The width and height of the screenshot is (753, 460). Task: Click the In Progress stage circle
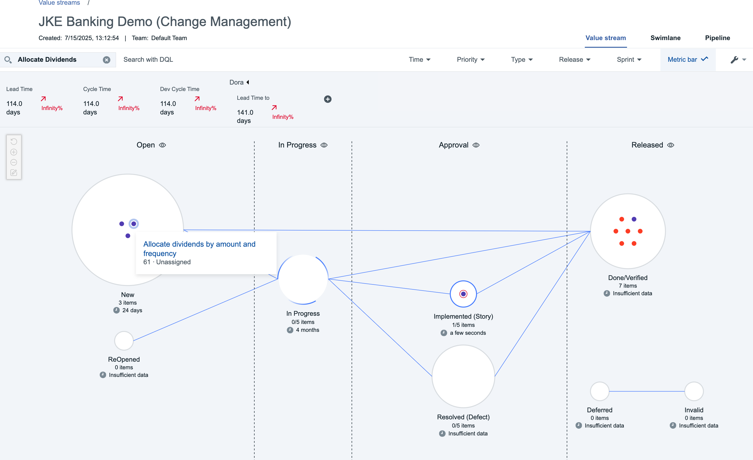point(303,279)
